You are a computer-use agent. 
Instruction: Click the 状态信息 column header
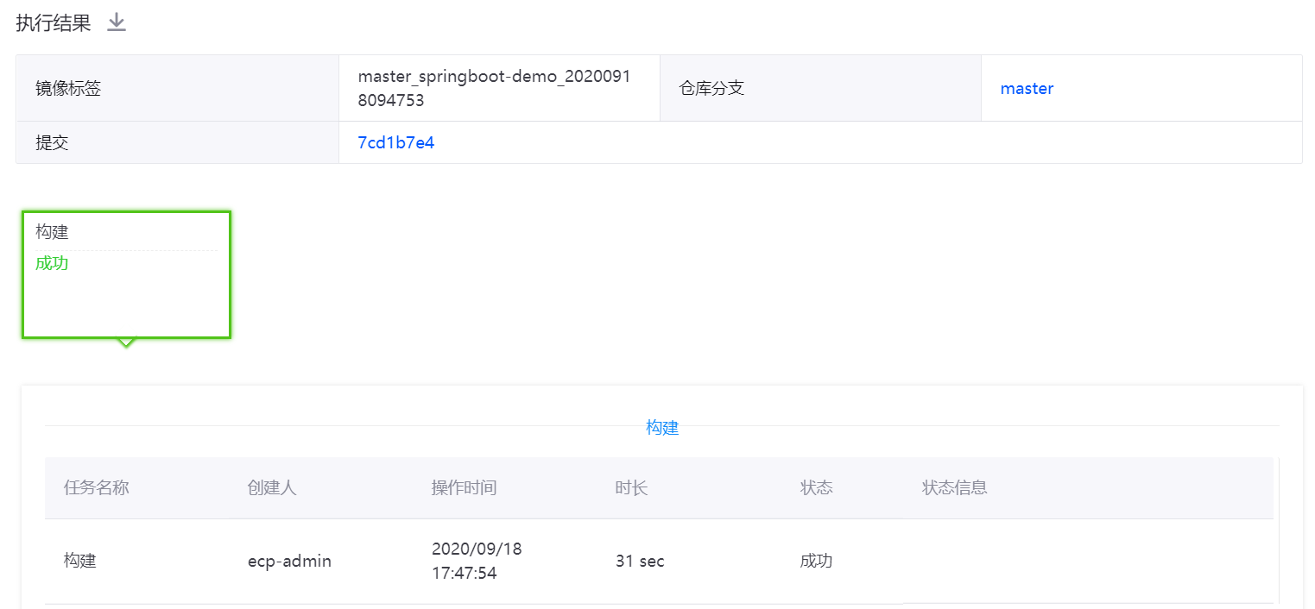(954, 488)
